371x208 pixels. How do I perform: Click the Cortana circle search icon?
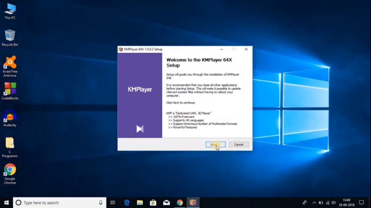pyautogui.click(x=18, y=203)
